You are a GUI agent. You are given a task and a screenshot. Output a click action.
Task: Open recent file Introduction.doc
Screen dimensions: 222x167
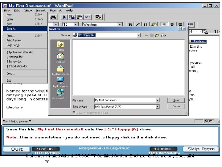pyautogui.click(x=25, y=66)
